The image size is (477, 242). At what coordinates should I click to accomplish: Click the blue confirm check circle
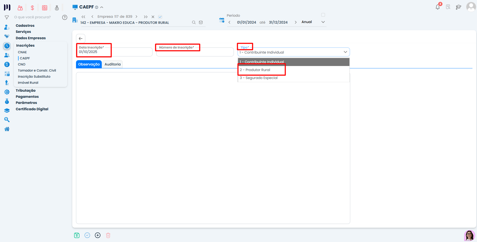87,235
